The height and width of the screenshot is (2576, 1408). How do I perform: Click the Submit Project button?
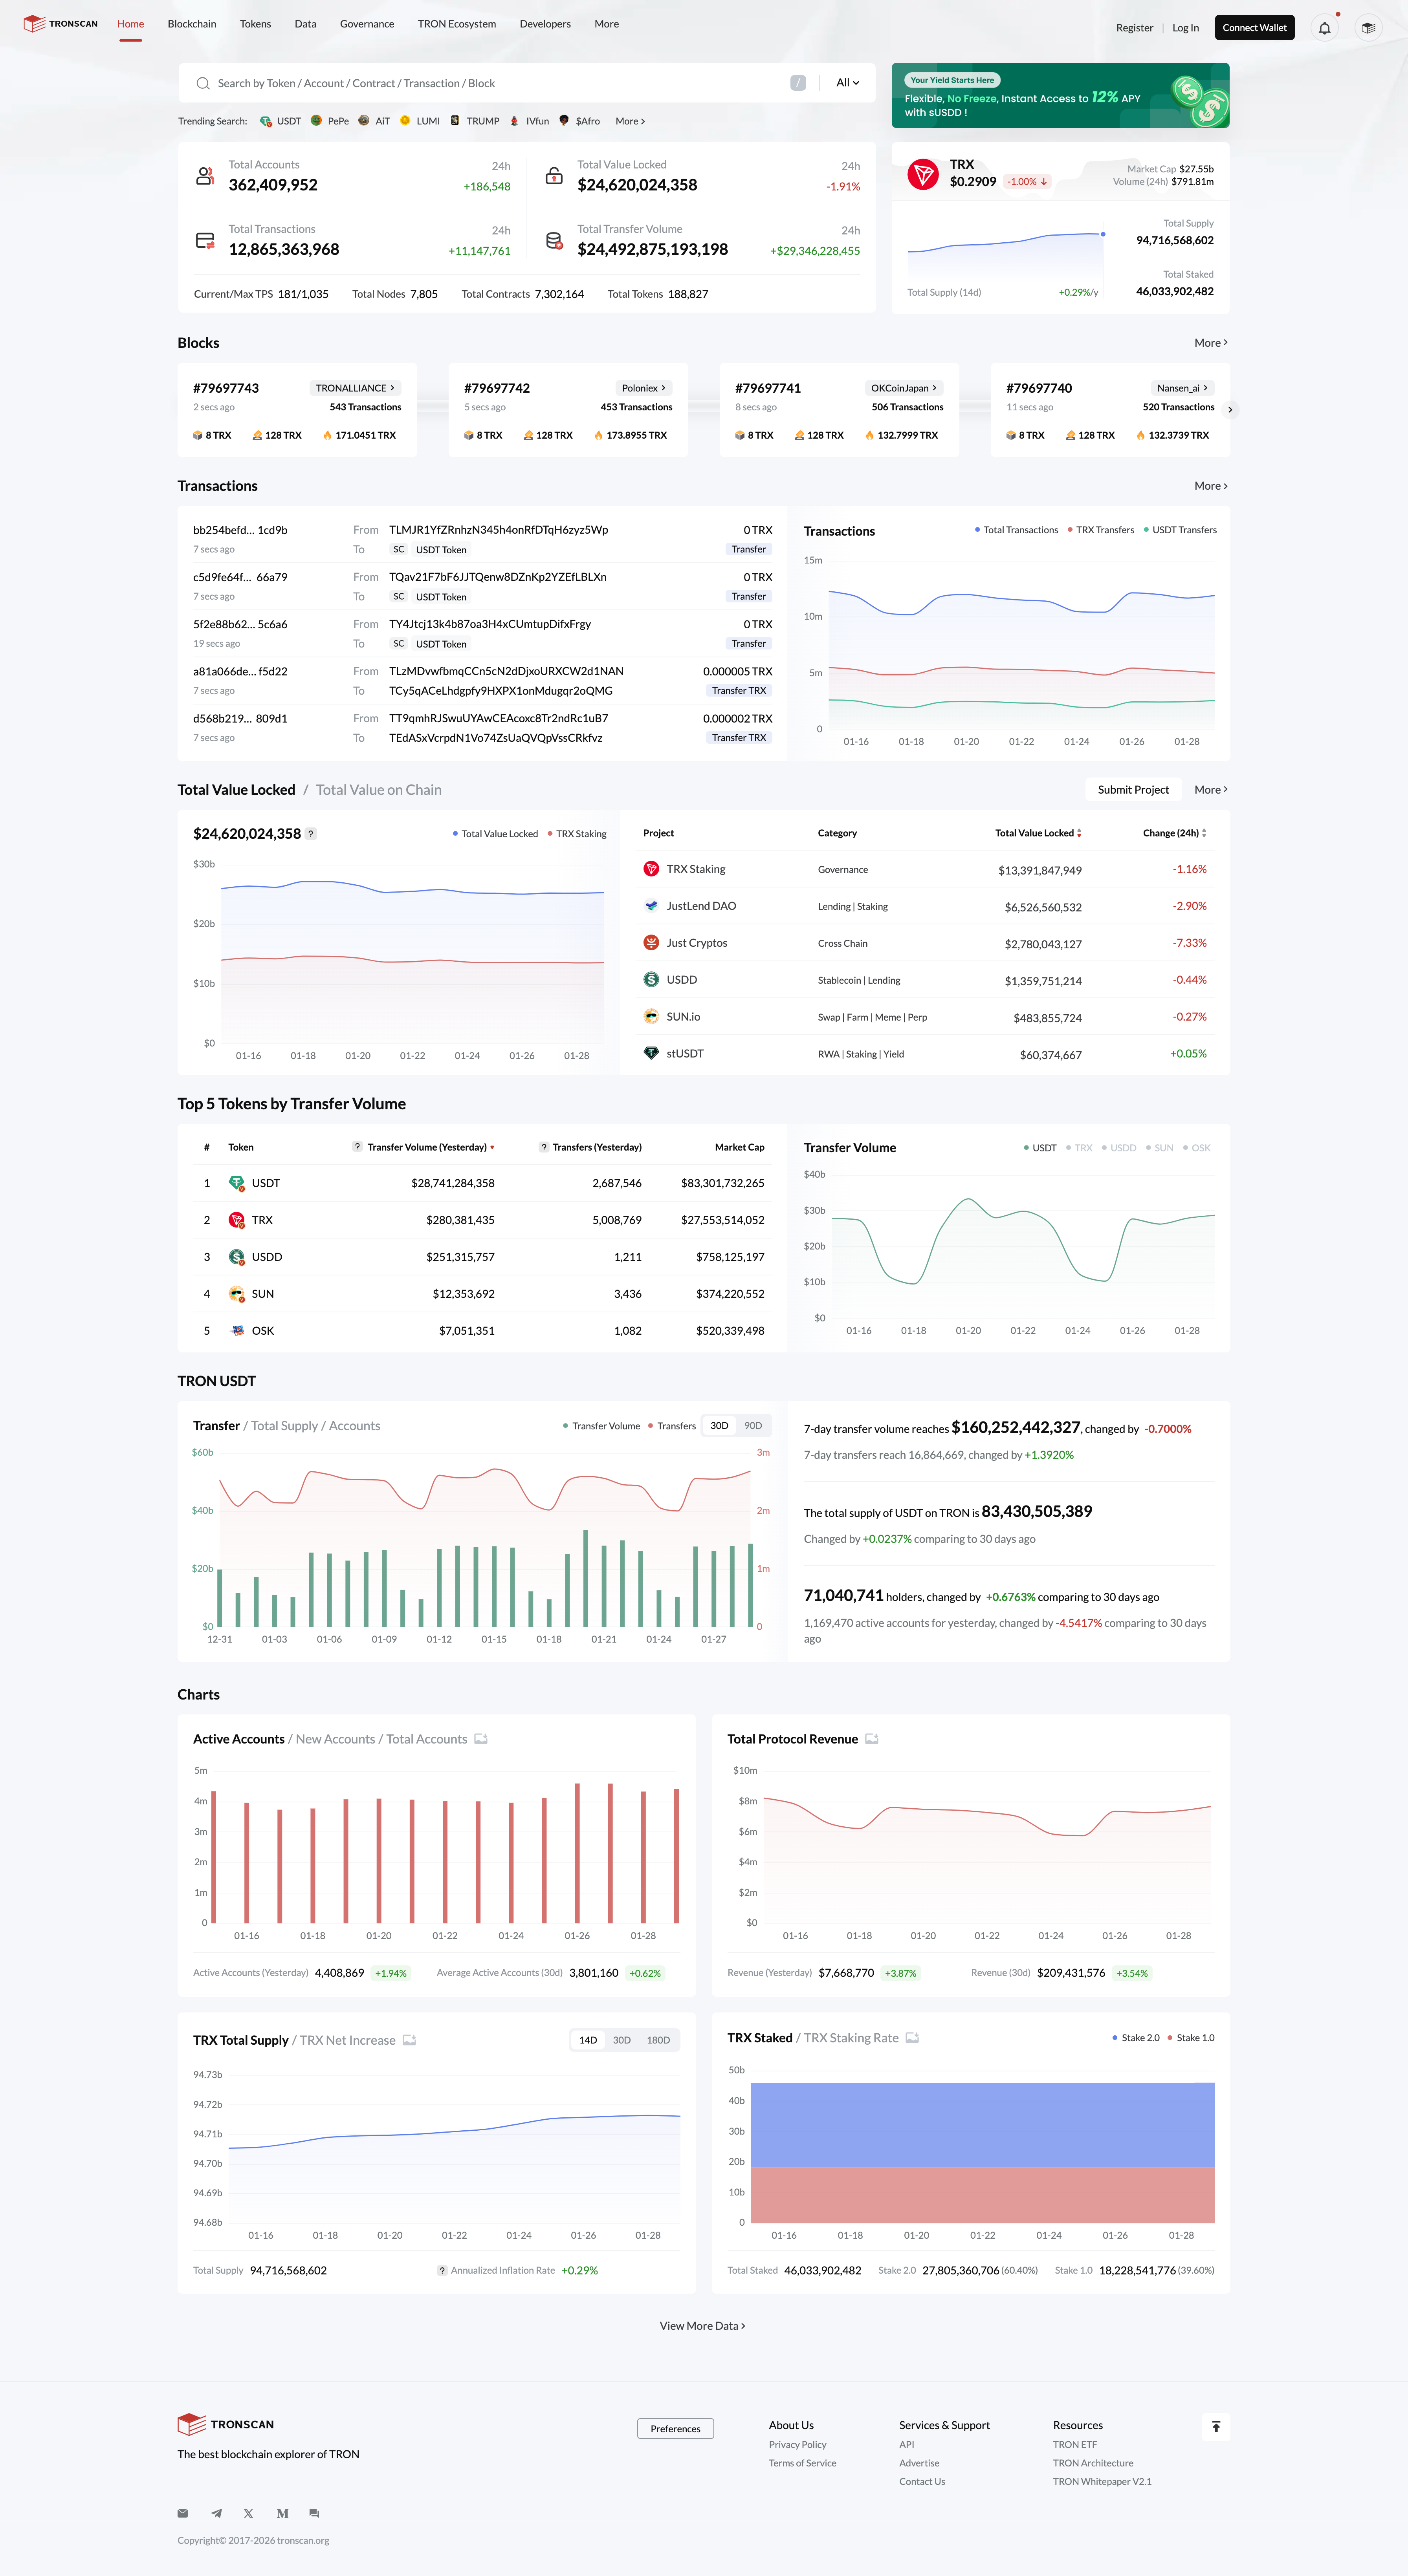tap(1133, 789)
